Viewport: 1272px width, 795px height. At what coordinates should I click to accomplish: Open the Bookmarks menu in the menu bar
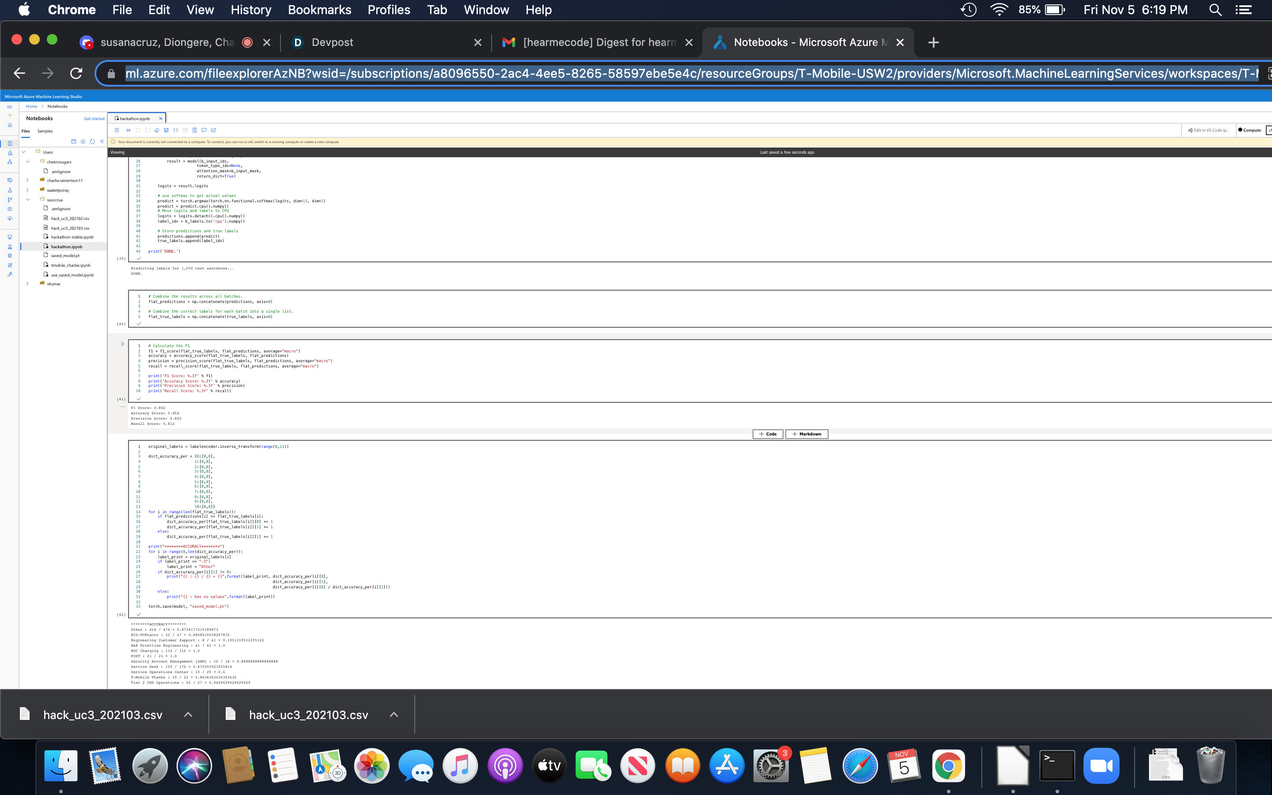pyautogui.click(x=319, y=9)
